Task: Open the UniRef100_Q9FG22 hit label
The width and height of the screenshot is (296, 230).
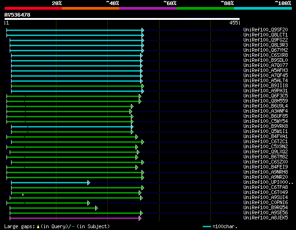Action: 265,40
